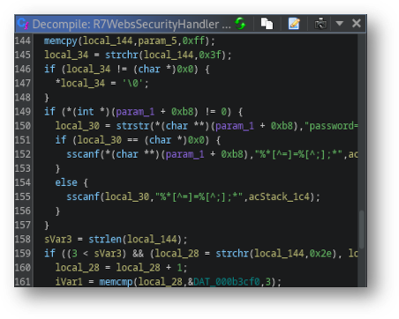Click local_28 assignment on line 160

(x=78, y=268)
